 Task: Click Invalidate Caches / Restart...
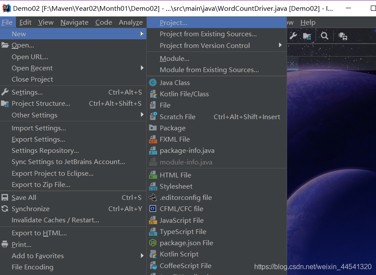(73, 220)
